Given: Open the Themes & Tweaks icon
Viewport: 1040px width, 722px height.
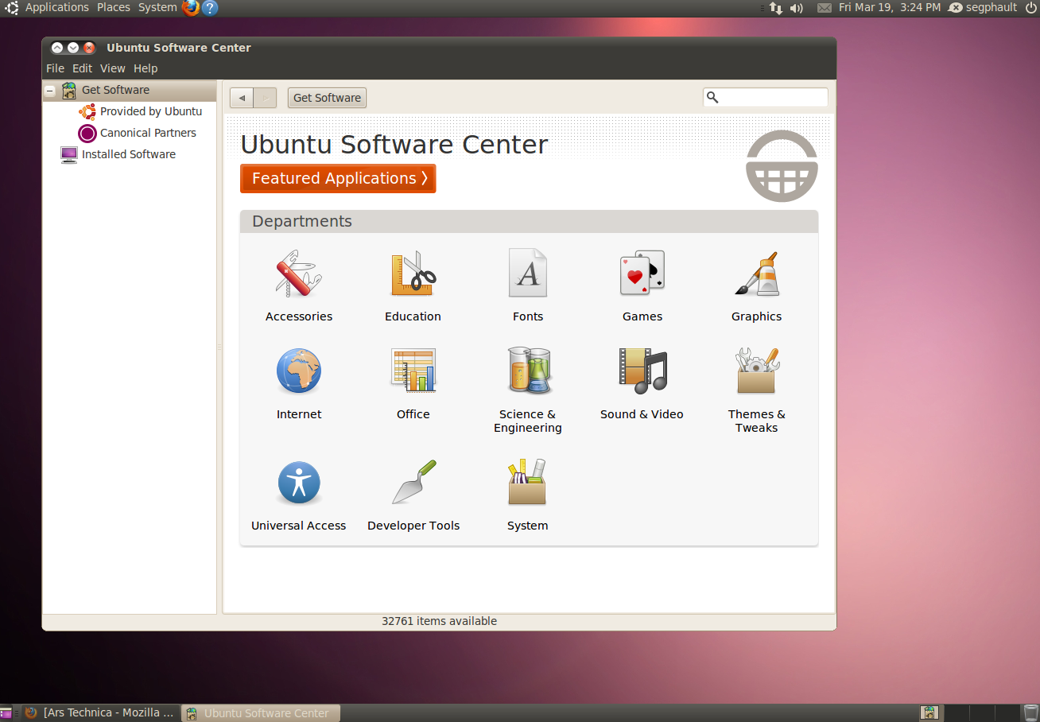Looking at the screenshot, I should tap(757, 371).
